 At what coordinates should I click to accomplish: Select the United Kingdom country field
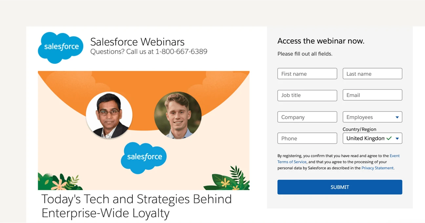click(365, 138)
